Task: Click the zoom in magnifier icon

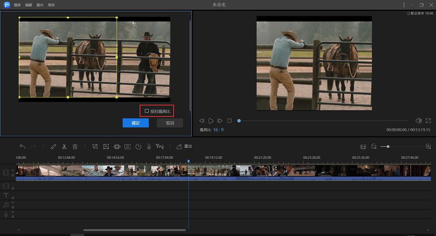Action: click(x=428, y=147)
